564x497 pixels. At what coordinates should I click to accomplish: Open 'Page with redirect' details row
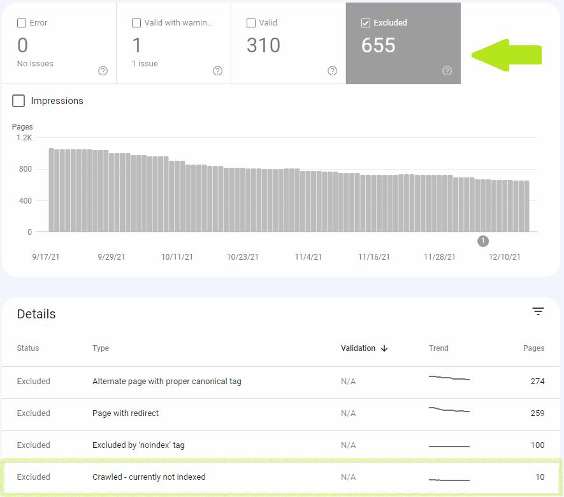[x=126, y=413]
